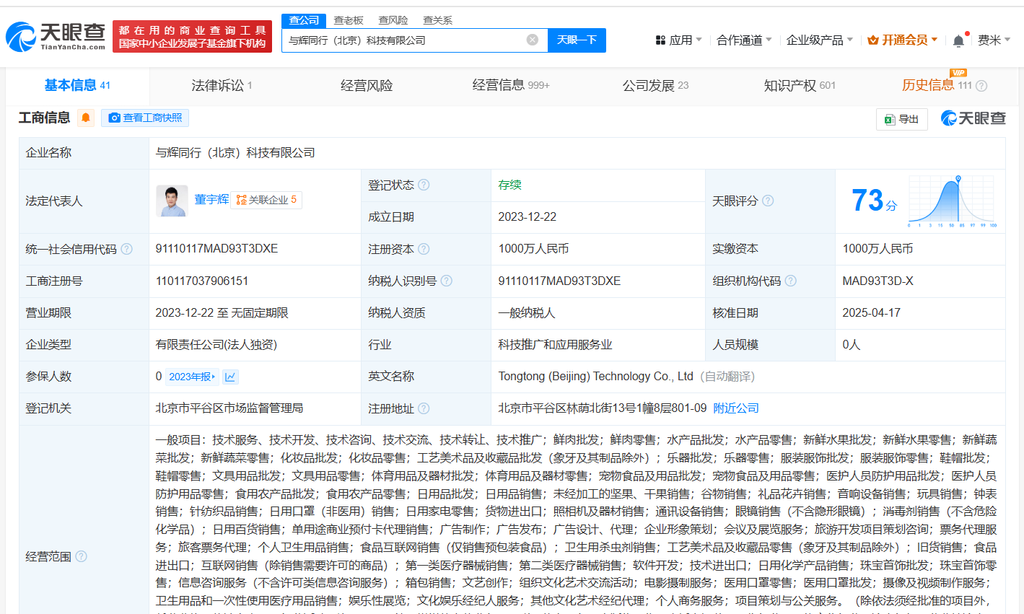The image size is (1024, 614).
Task: Click the crown 开通会员 icon
Action: pos(873,40)
